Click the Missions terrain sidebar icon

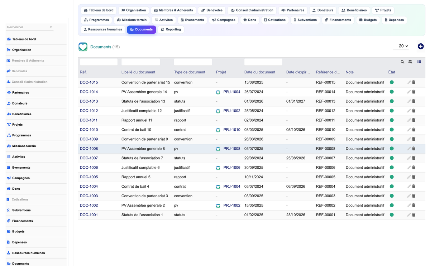click(x=9, y=146)
